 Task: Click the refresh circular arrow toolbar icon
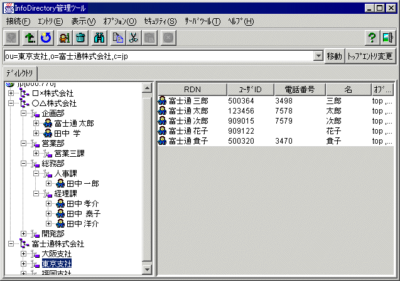46,38
